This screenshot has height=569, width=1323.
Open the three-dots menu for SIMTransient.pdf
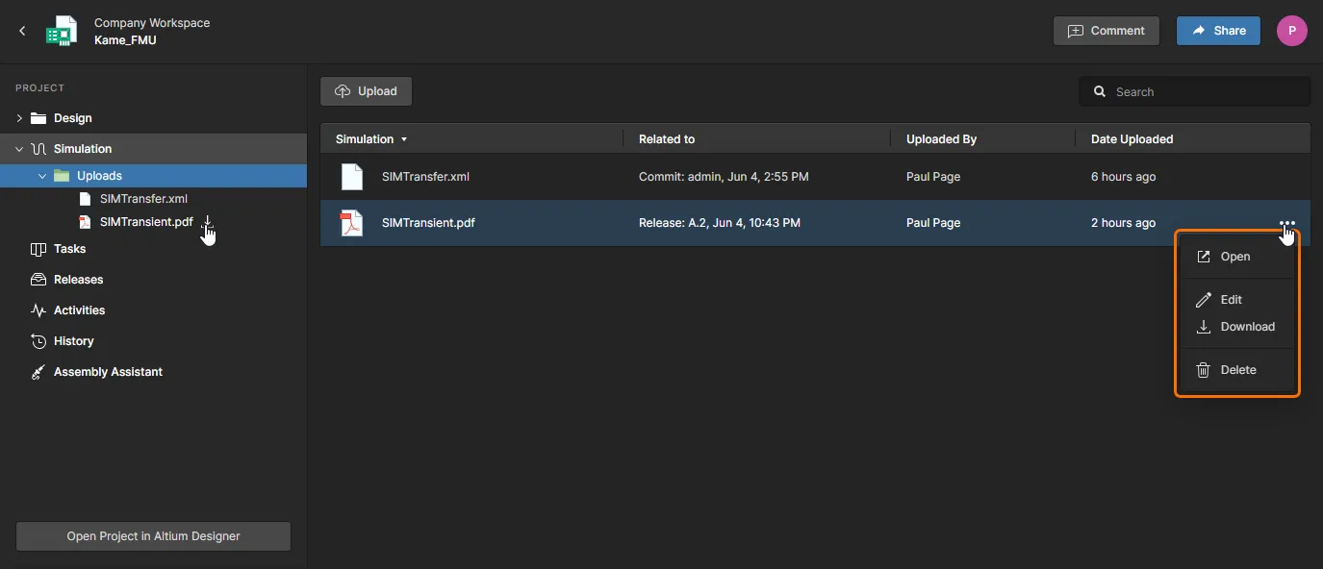coord(1287,223)
